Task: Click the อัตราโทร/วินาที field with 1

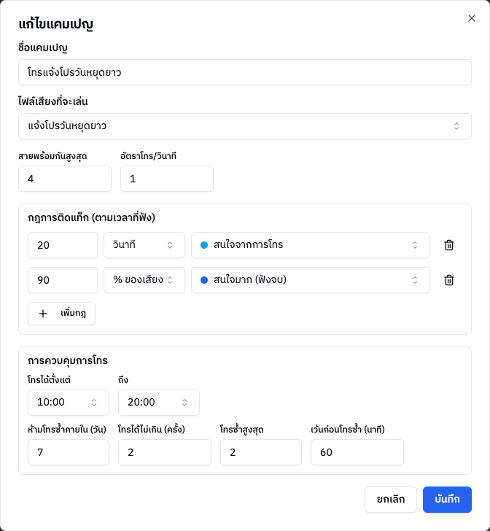Action: [x=167, y=179]
